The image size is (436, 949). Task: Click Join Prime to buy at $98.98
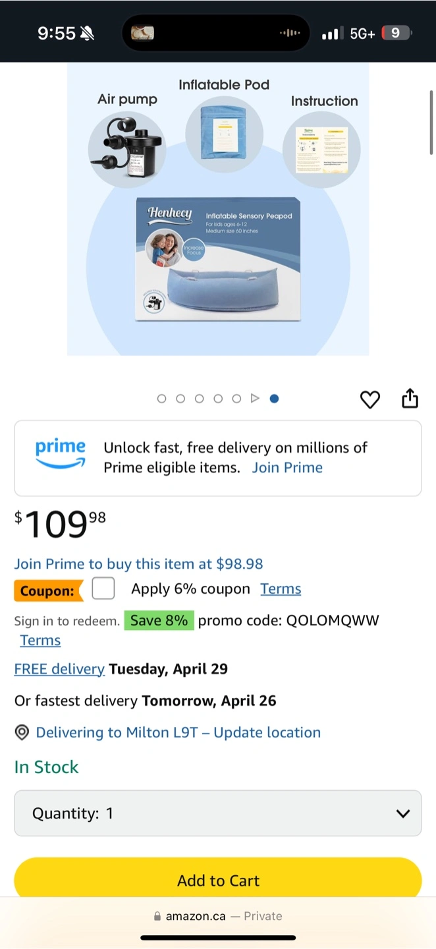[138, 564]
